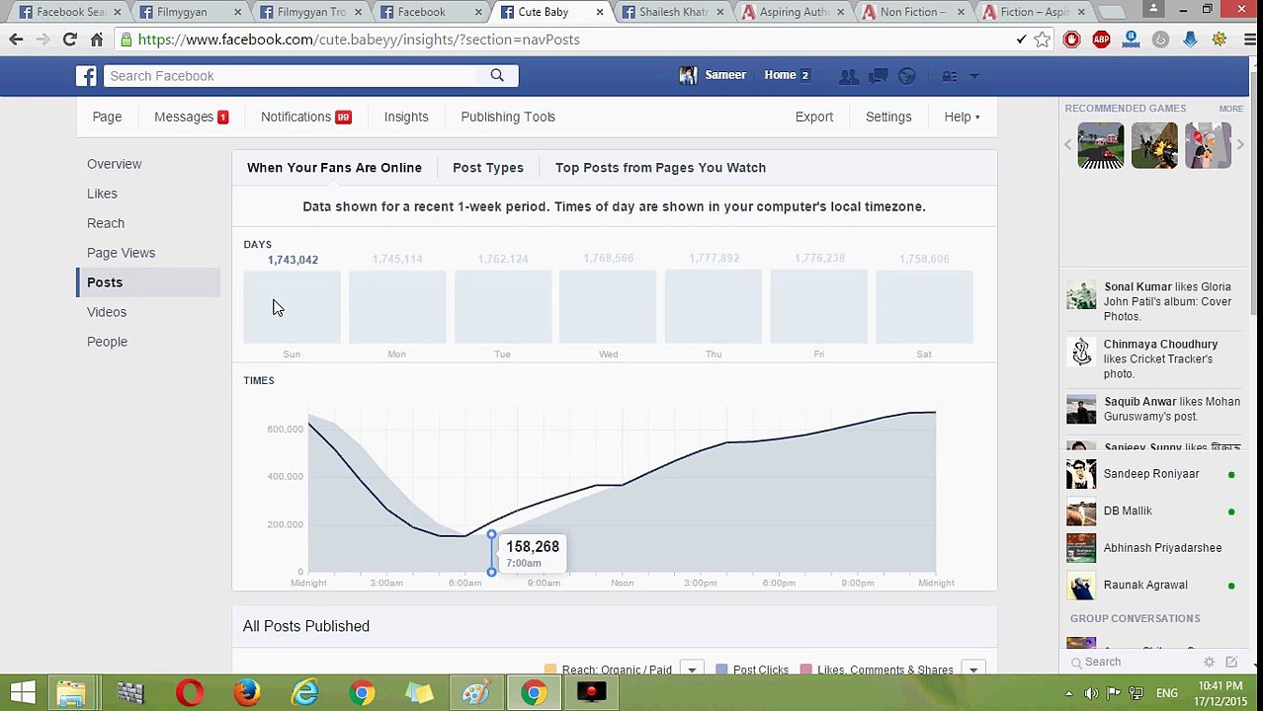
Task: Show next recommended games arrow
Action: 1240,145
